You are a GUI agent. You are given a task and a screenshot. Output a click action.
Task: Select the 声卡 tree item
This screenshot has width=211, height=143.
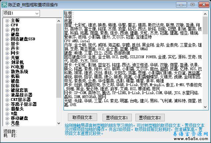pyautogui.click(x=15, y=49)
